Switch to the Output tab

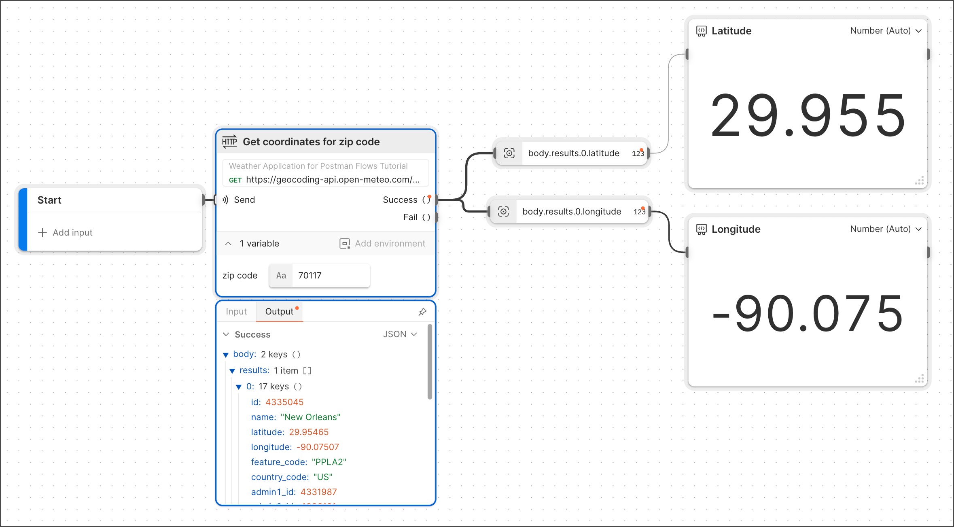click(x=280, y=312)
